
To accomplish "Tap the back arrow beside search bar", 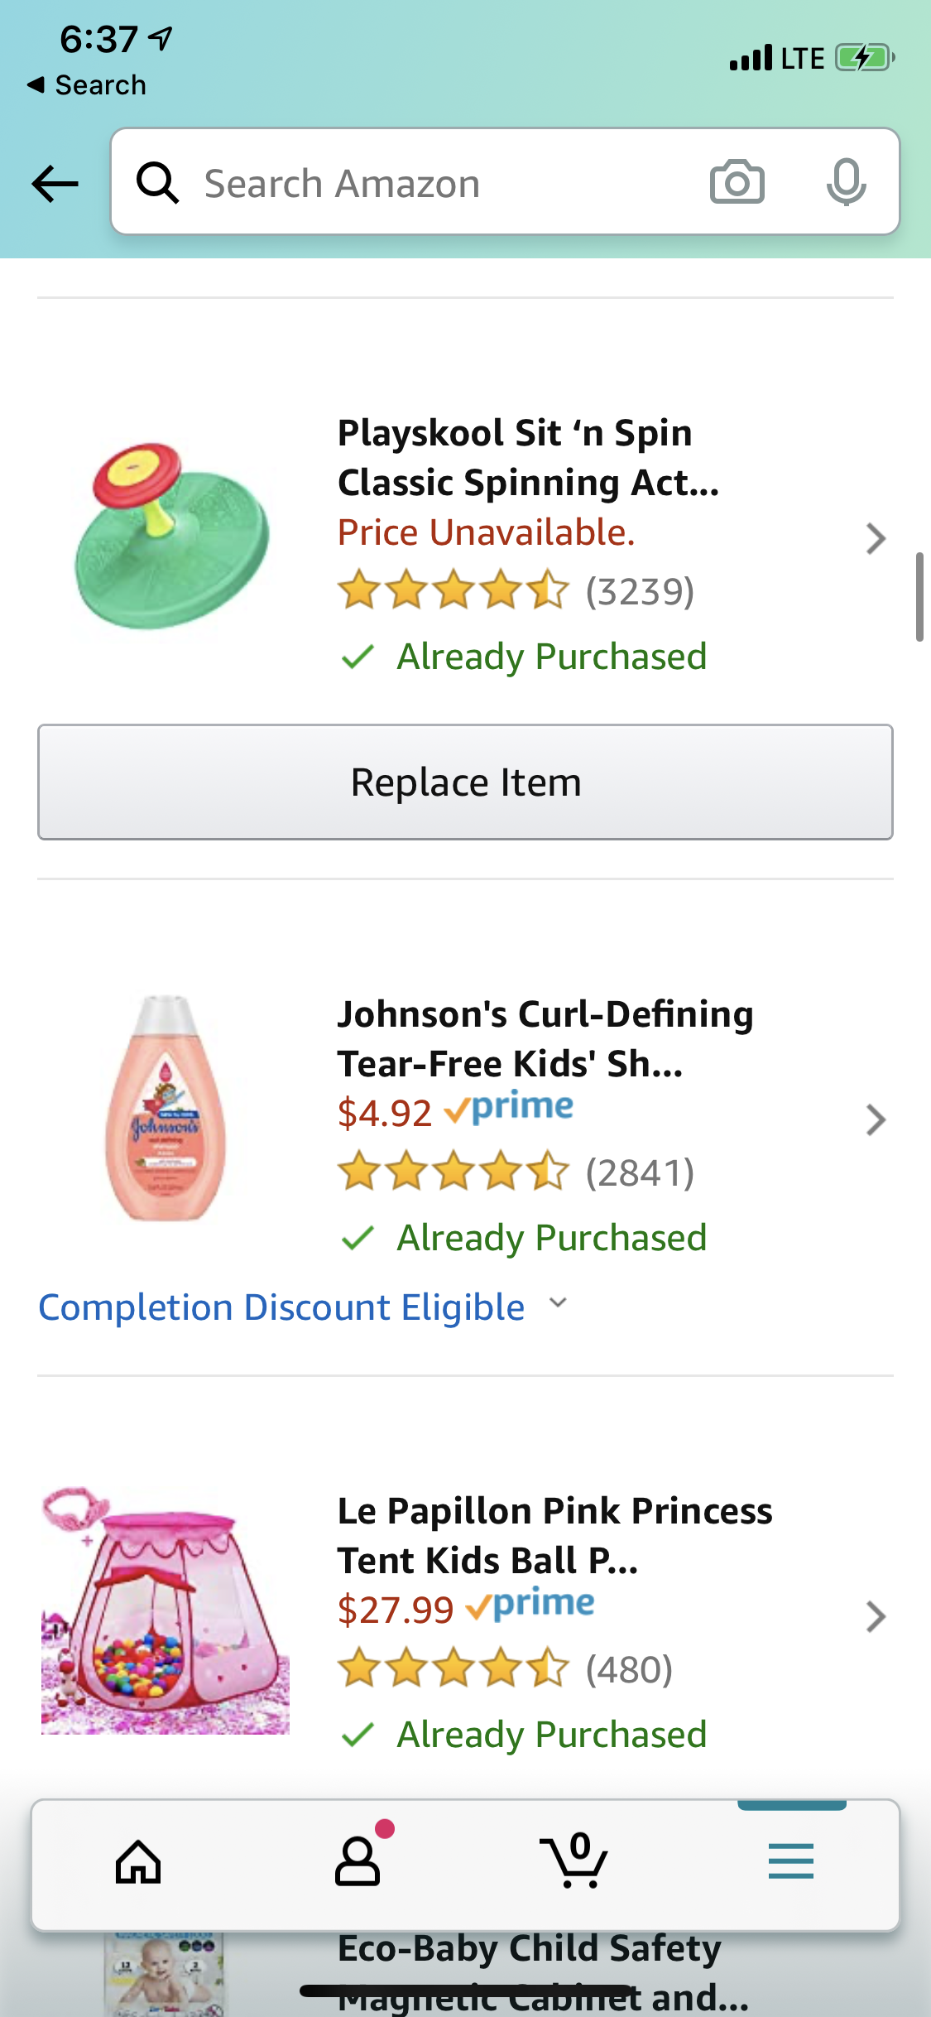I will (x=55, y=183).
